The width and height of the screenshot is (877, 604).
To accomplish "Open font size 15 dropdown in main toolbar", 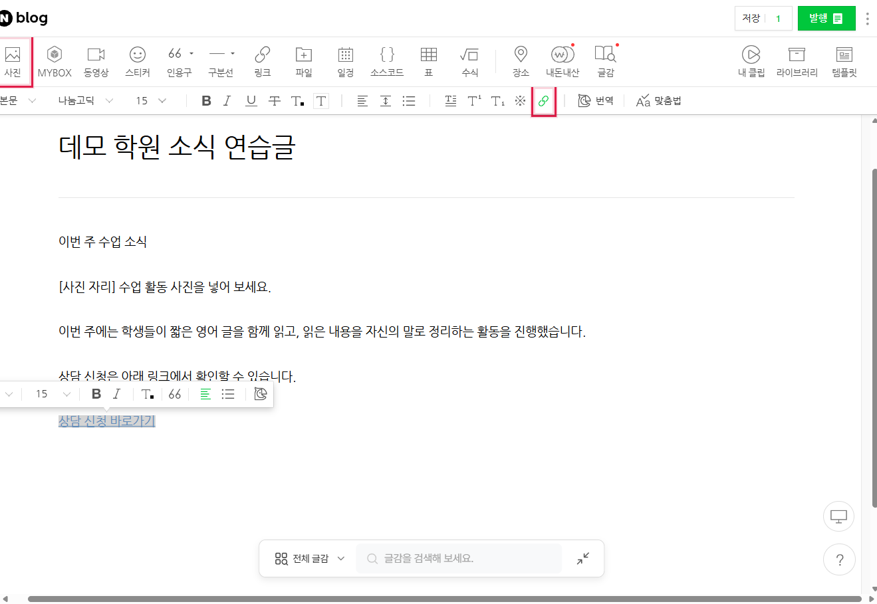I will tap(151, 101).
